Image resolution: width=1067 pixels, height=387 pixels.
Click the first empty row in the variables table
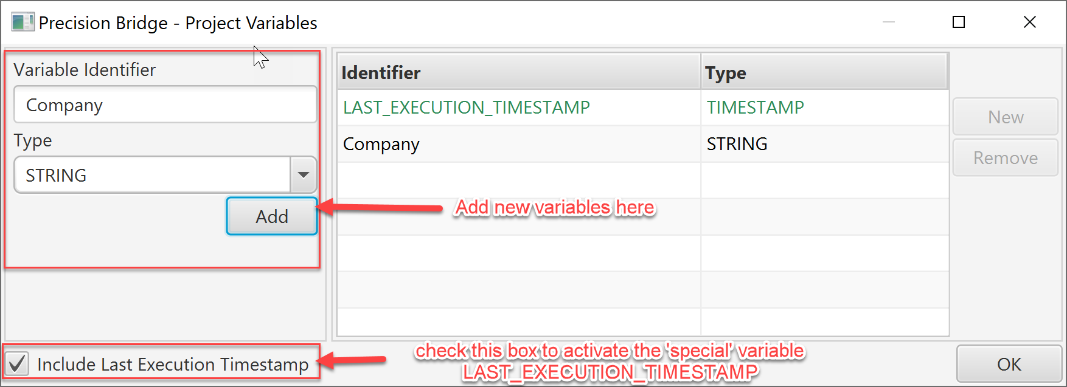[x=643, y=180]
